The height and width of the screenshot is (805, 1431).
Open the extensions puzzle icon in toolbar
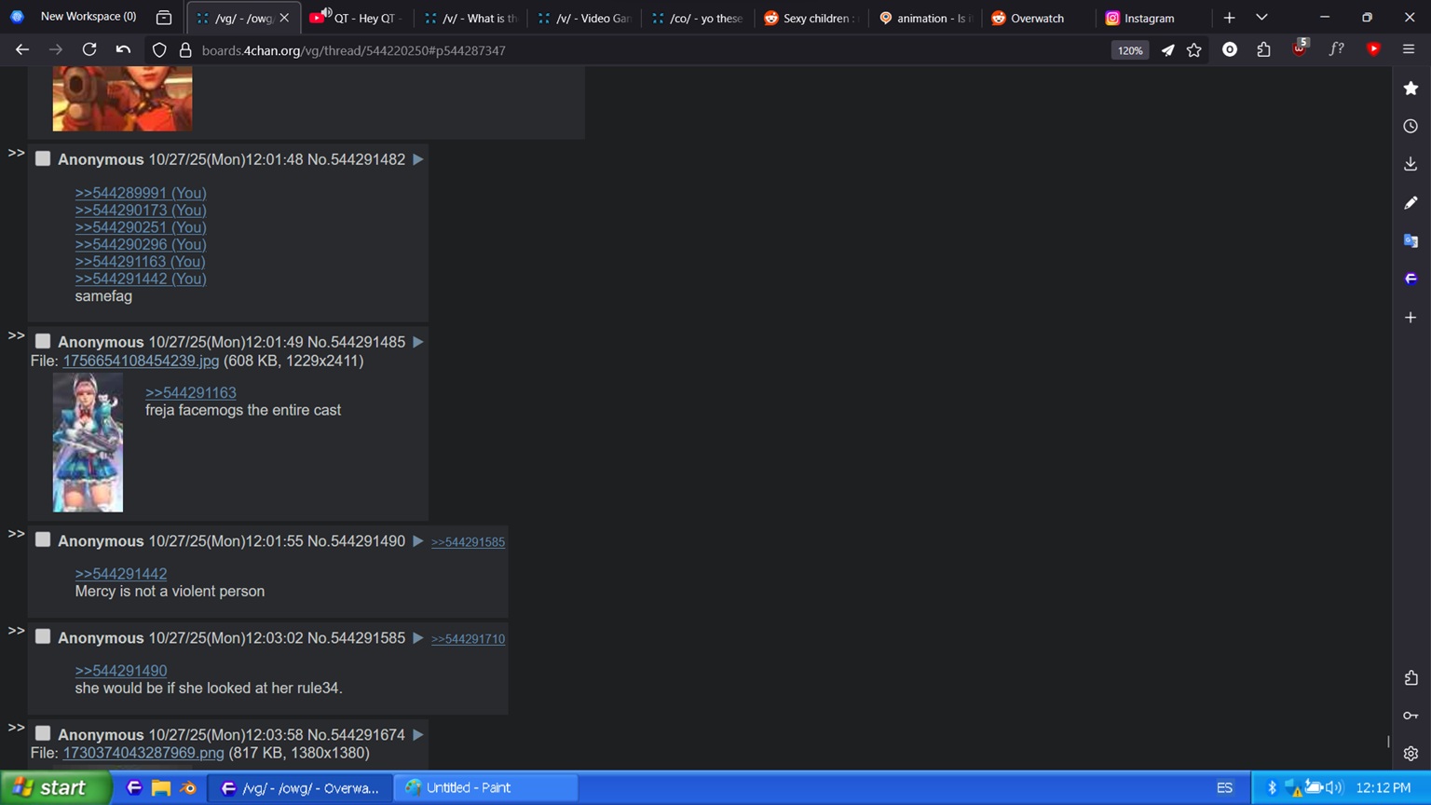[1264, 50]
